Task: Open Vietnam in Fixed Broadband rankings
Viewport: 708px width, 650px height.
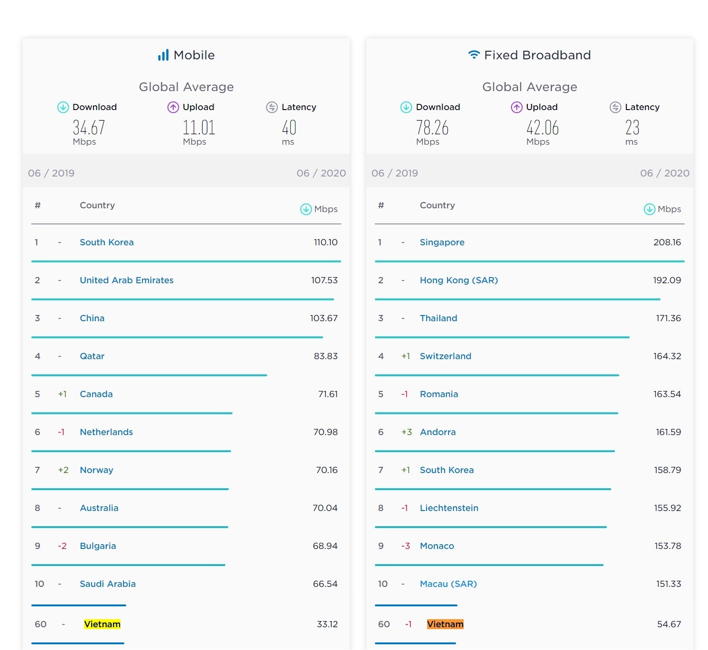Action: [445, 624]
